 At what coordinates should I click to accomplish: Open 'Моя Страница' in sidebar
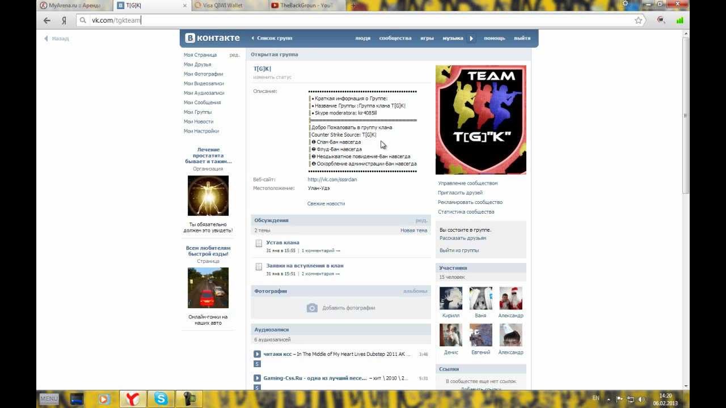[x=200, y=55]
